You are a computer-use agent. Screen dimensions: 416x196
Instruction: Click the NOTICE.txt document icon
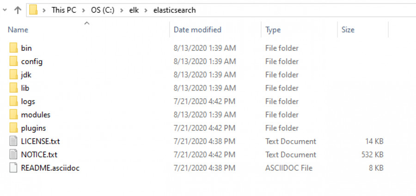[x=13, y=155]
